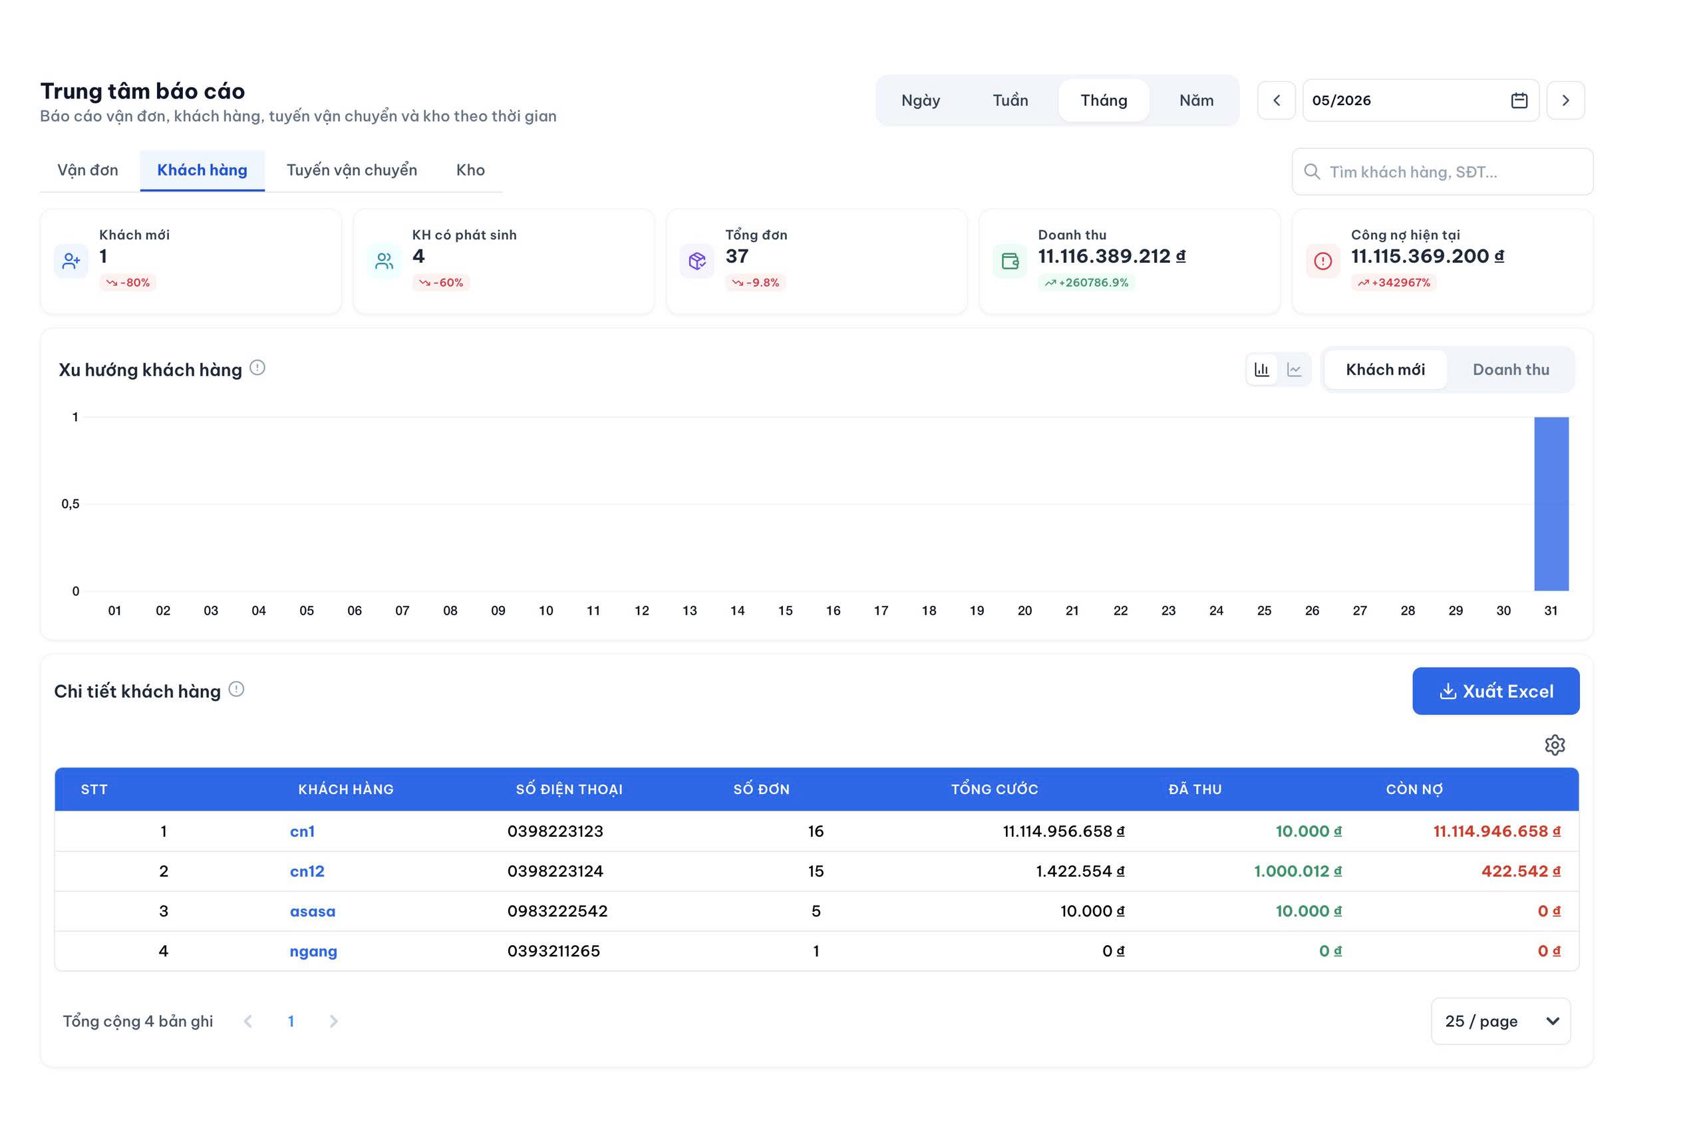Show info tooltip for Xu hướng khách hàng
The width and height of the screenshot is (1703, 1134).
point(257,368)
